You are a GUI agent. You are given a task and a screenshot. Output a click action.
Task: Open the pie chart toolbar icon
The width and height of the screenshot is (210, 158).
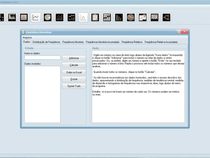pyautogui.click(x=48, y=17)
